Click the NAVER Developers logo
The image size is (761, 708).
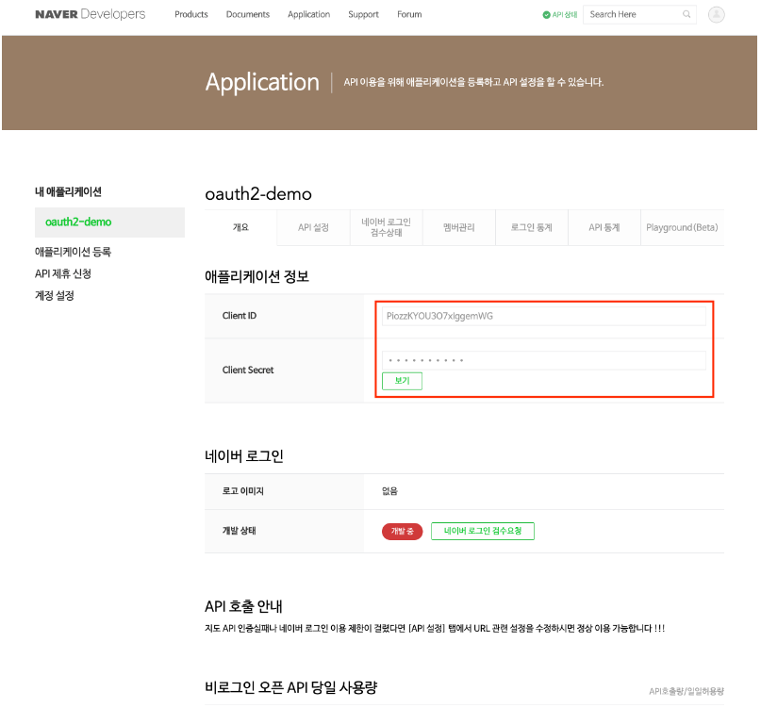[x=91, y=14]
